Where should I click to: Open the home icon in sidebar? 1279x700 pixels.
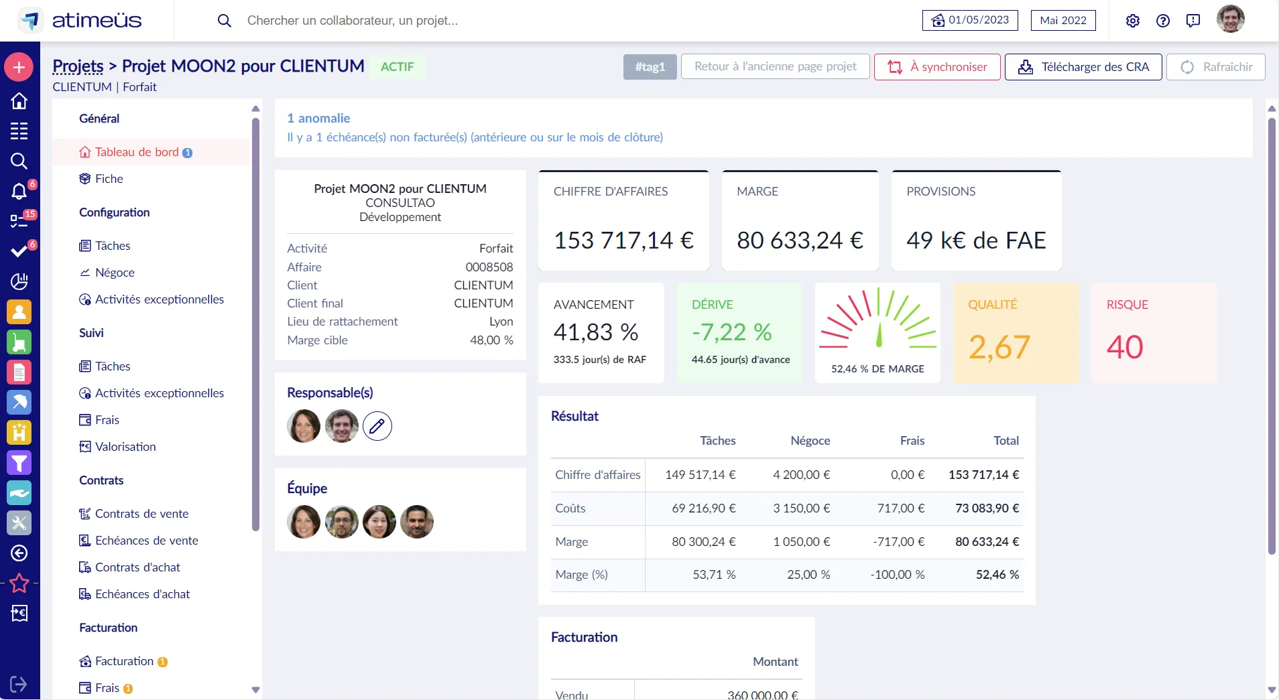pyautogui.click(x=19, y=100)
